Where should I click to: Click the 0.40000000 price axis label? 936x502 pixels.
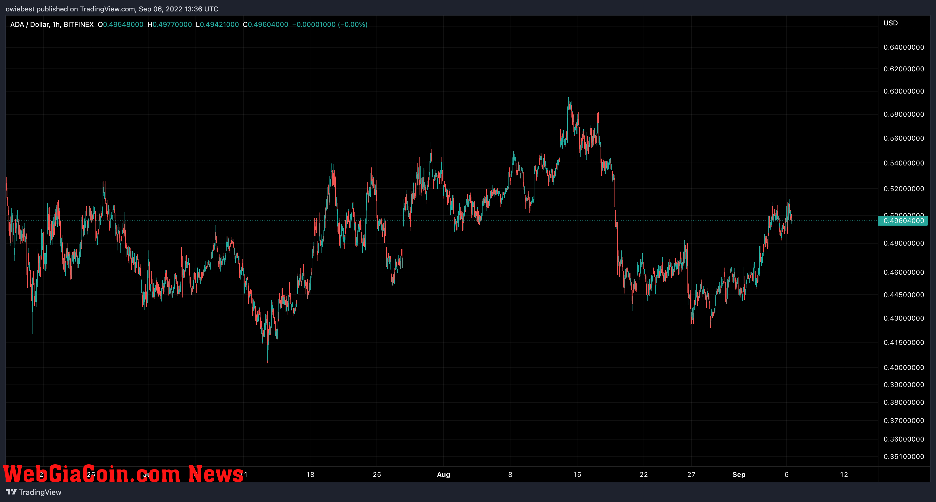pyautogui.click(x=904, y=367)
